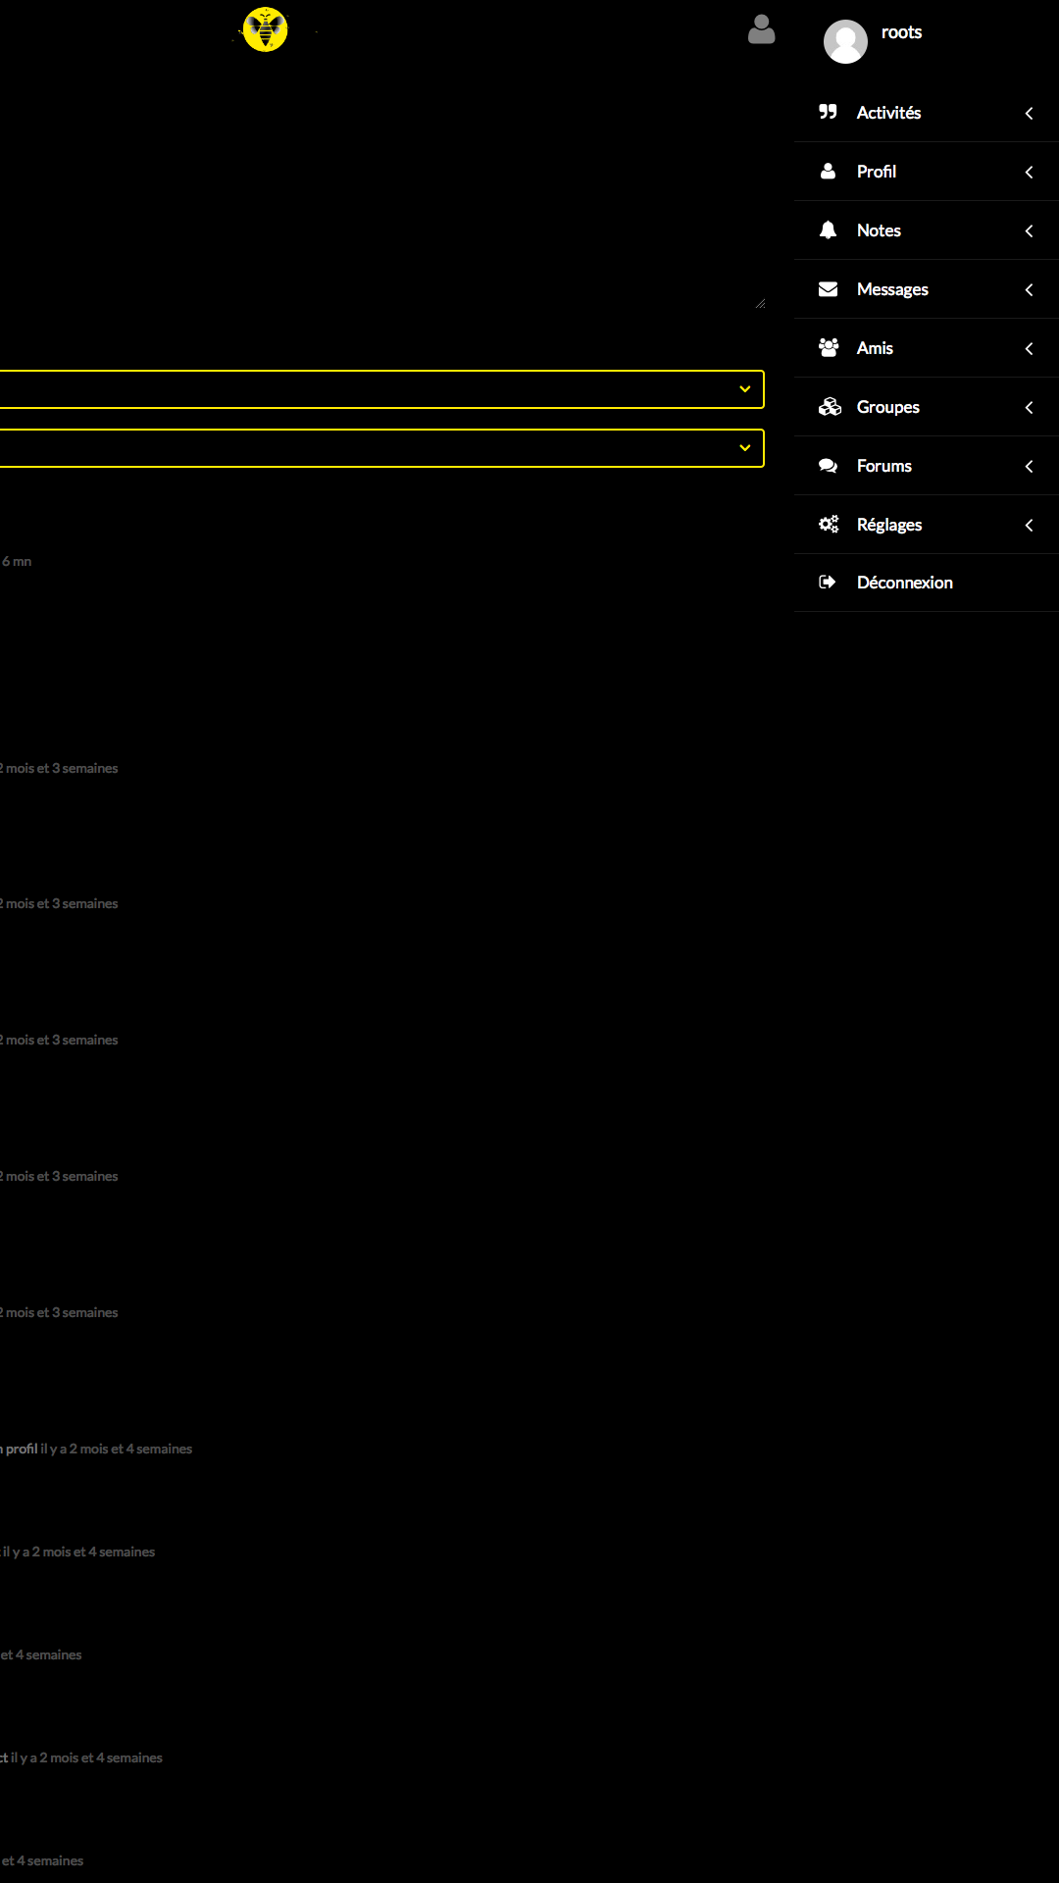Click the Forums chat bubbles icon

coord(829,465)
